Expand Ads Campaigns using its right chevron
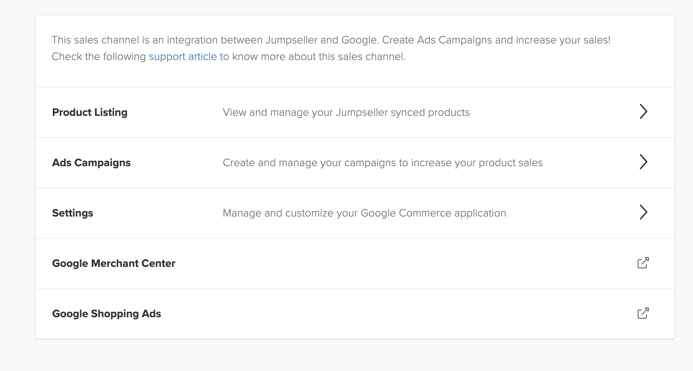 [643, 162]
